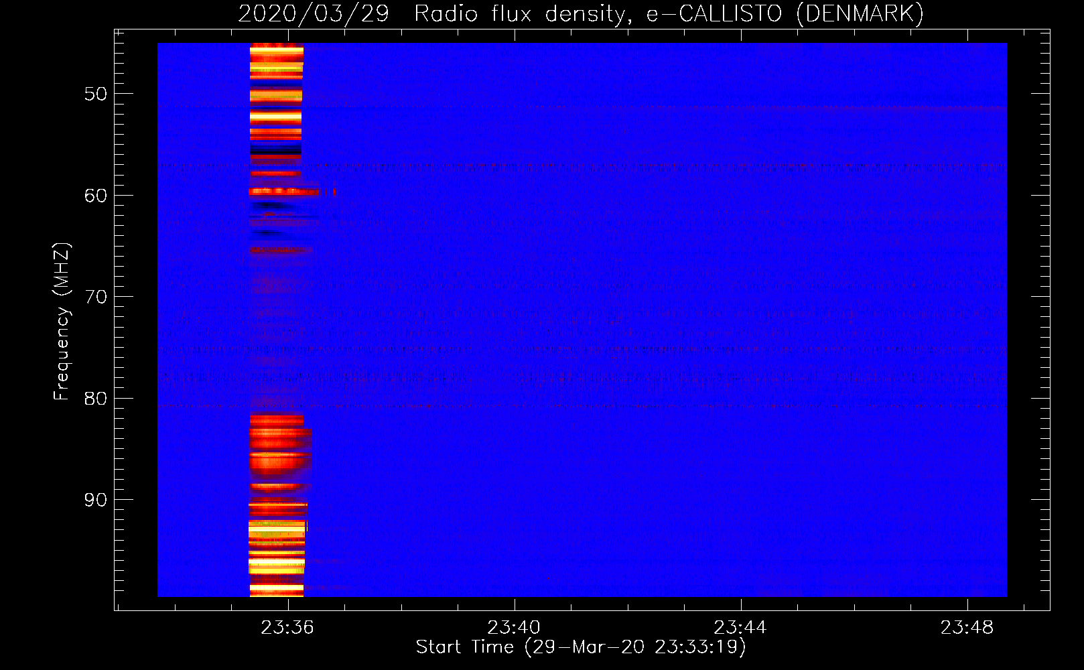Click the "Frequency (MHZ)" axis label
Viewport: 1084px width, 670px height.
coord(61,321)
